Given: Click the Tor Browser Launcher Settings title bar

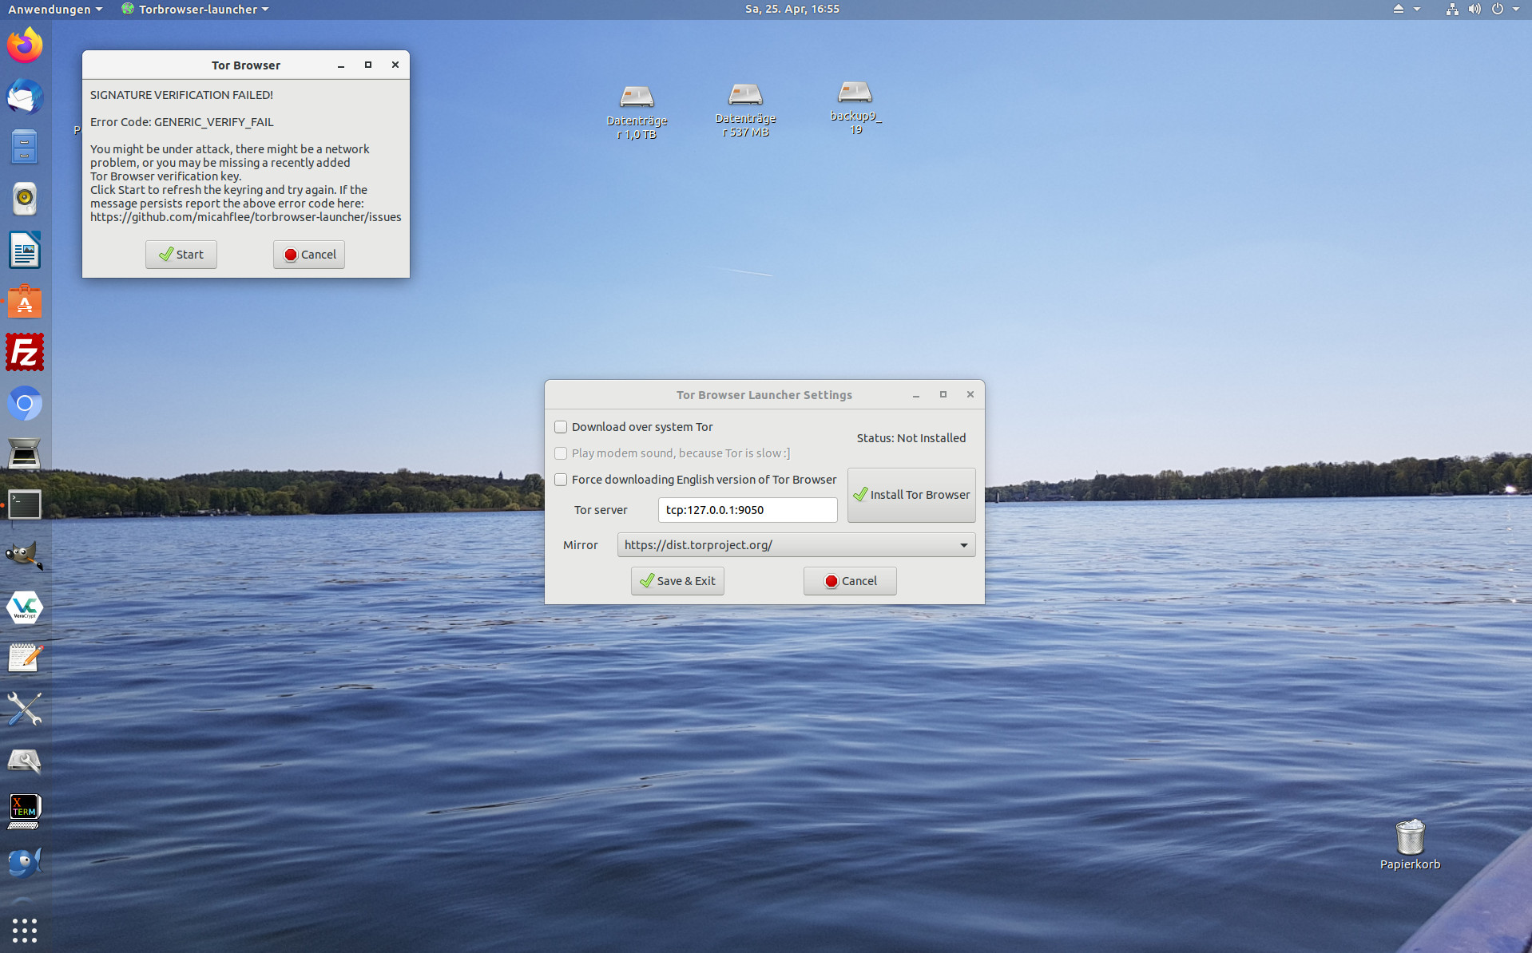Looking at the screenshot, I should 764,395.
